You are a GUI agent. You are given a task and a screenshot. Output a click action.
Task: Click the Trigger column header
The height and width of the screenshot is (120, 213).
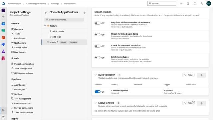click(167, 85)
